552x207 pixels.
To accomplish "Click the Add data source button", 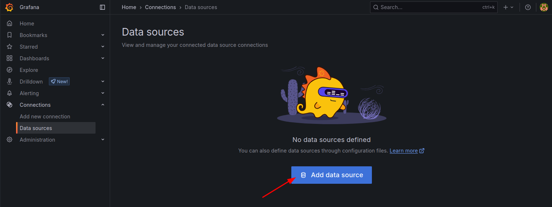I will [331, 175].
